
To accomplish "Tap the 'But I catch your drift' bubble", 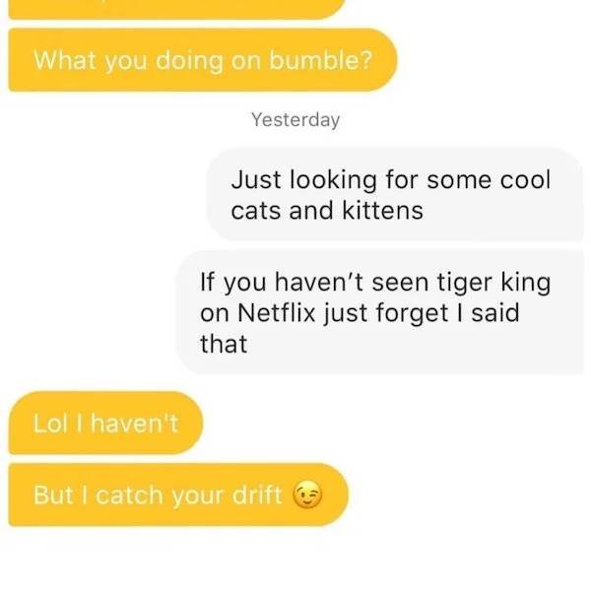I will (178, 494).
